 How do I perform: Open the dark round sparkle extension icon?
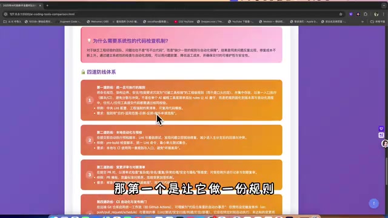358,15
